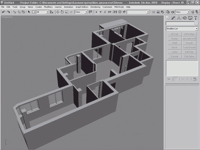Click the object color swatch beside name field
The image size is (200, 150).
pos(196,23)
